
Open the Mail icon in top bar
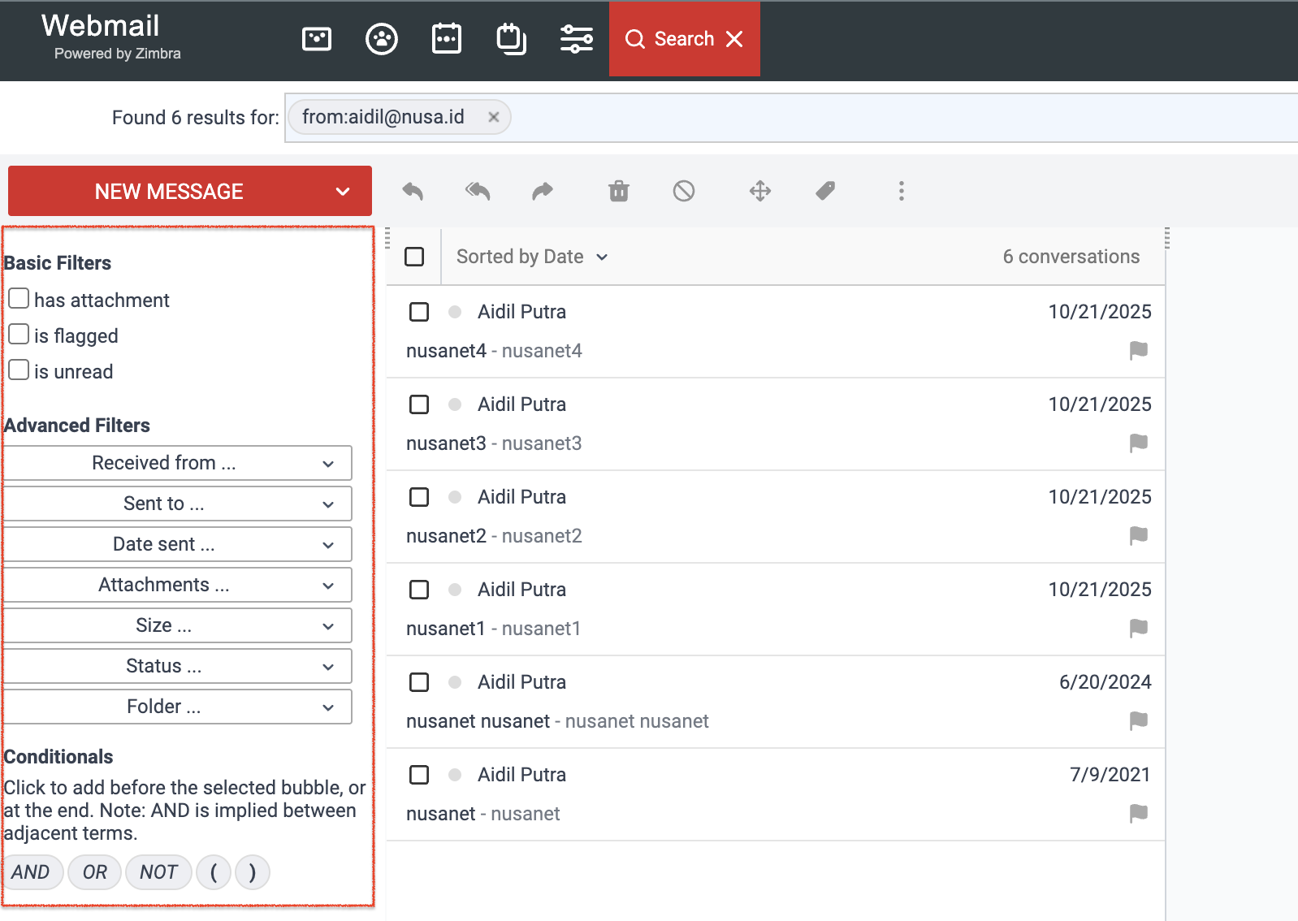coord(317,39)
